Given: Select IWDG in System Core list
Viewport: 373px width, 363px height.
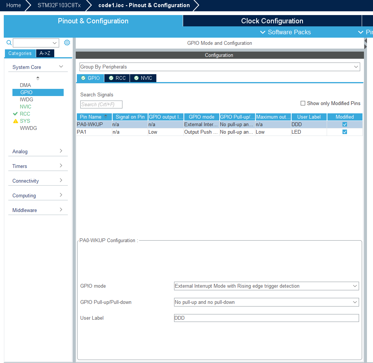Looking at the screenshot, I should [x=26, y=99].
